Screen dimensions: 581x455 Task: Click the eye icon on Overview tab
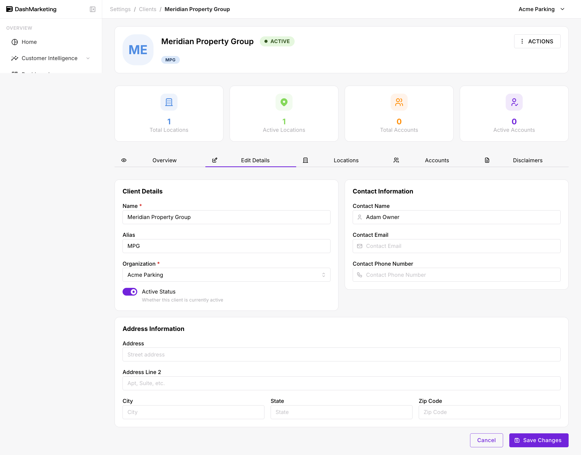(124, 160)
